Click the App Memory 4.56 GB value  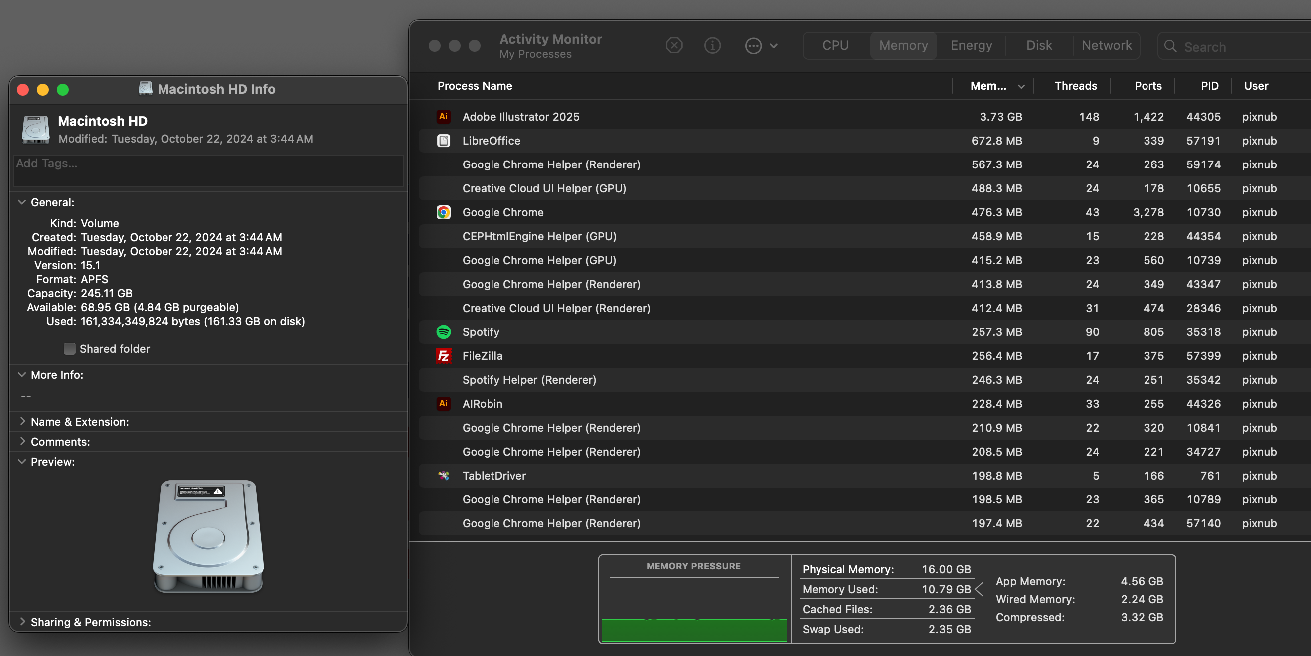pyautogui.click(x=1142, y=581)
